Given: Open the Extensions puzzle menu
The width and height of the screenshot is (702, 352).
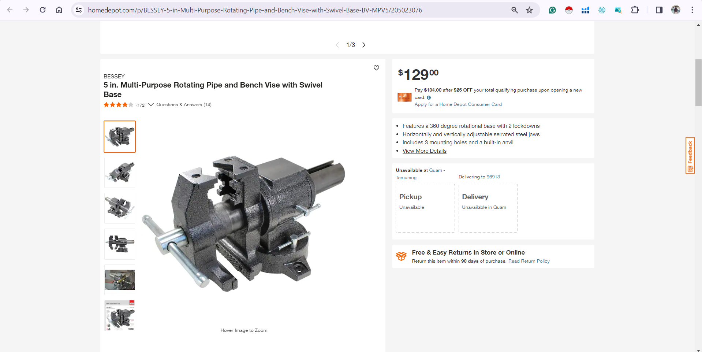Looking at the screenshot, I should coord(635,10).
